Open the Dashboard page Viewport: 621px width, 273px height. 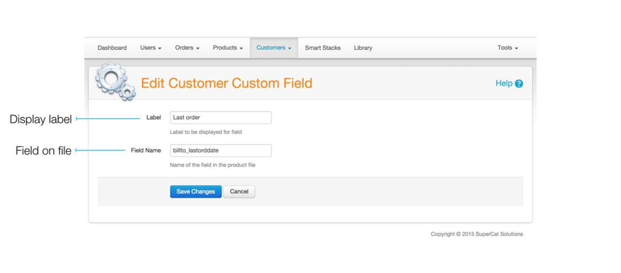tap(112, 48)
